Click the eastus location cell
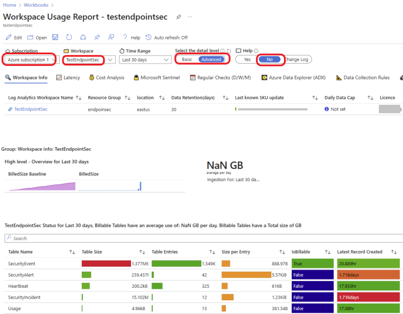Viewport: 403px width, 314px height. point(143,109)
